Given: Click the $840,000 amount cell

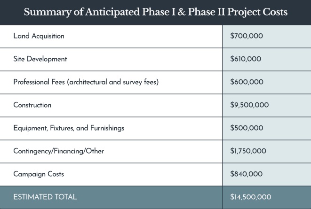Looking at the screenshot, I should point(247,174).
